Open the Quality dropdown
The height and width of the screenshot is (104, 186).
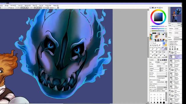[x=162, y=82]
